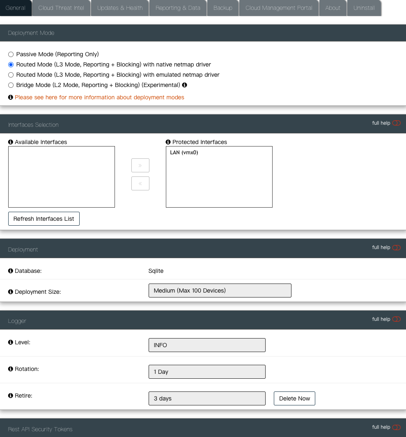The image size is (406, 437).
Task: Click info icon next to Rotation label
Action: tap(11, 369)
